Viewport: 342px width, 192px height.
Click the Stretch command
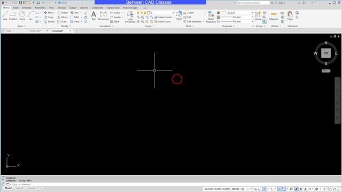(50, 22)
